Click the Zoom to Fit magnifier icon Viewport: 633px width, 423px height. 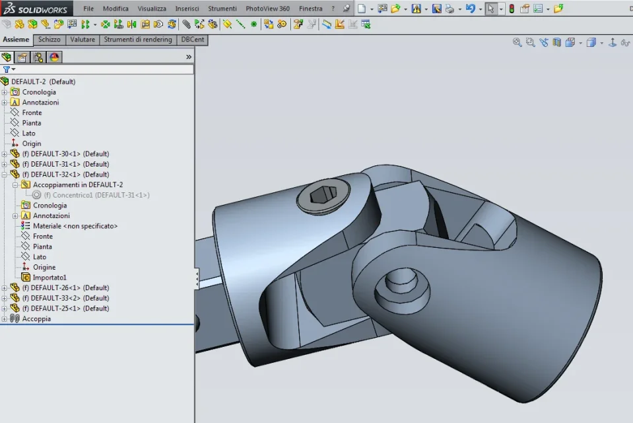tap(517, 42)
